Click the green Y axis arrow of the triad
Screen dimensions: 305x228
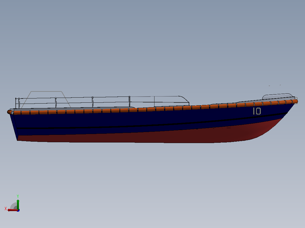[18, 204]
